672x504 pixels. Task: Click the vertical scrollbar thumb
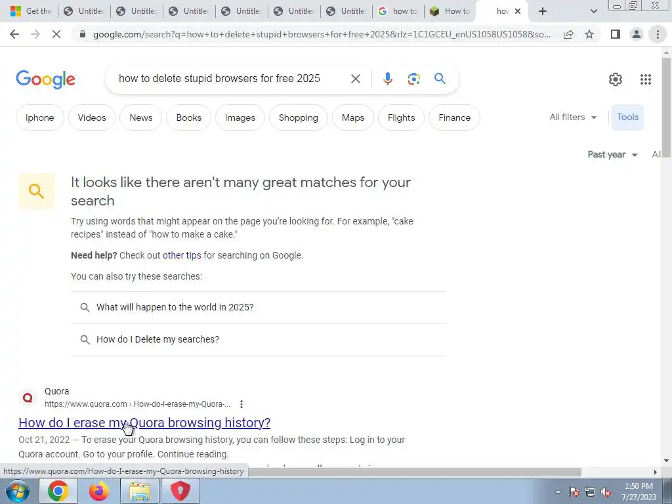(x=666, y=108)
